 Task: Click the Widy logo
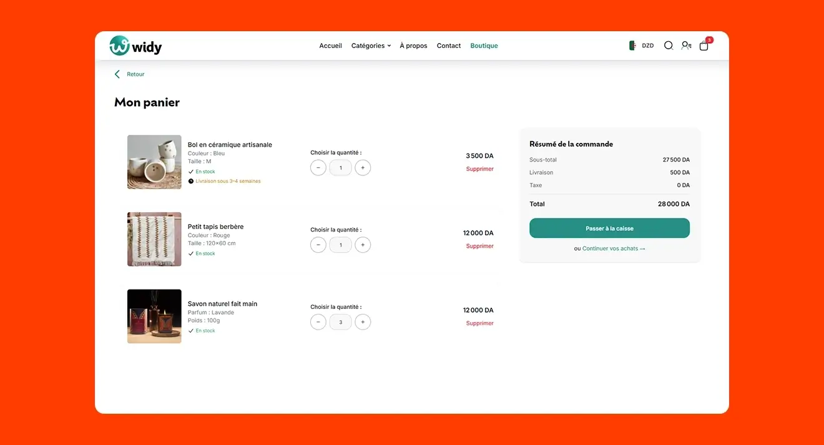tap(135, 46)
